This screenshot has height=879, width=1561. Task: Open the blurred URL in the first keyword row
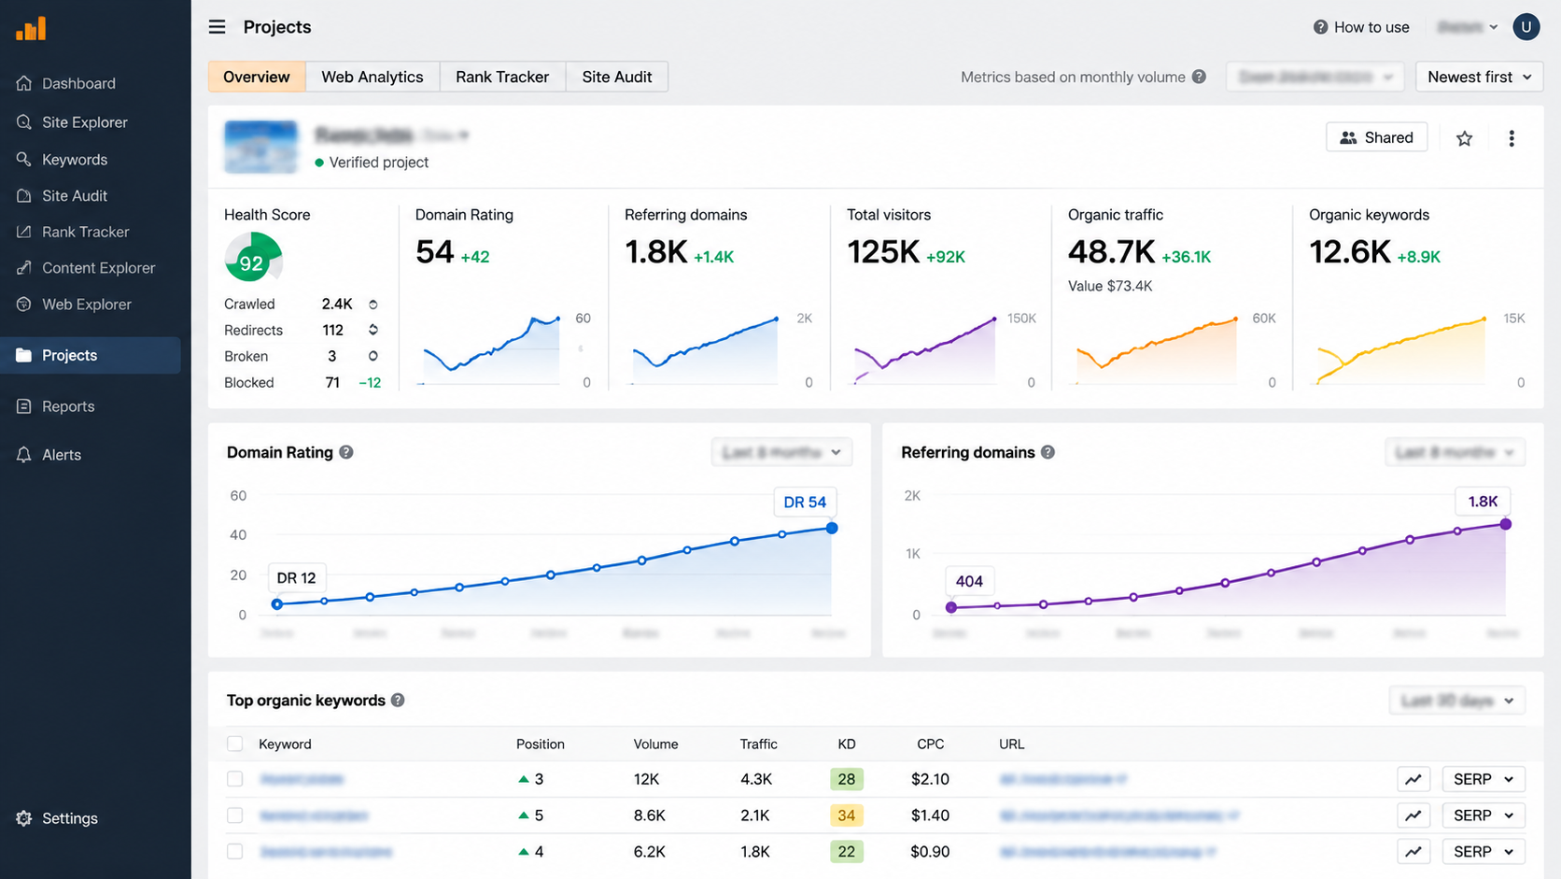(x=1062, y=779)
